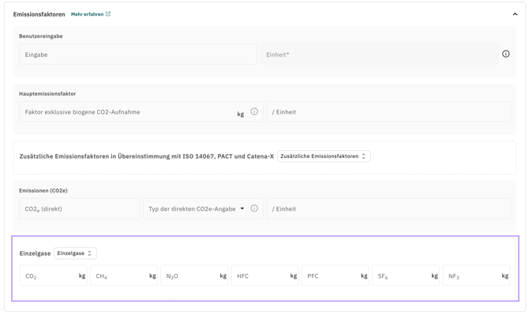This screenshot has height=315, width=529.
Task: Click info icon in Hauptemissionsfaktor field
Action: [254, 111]
